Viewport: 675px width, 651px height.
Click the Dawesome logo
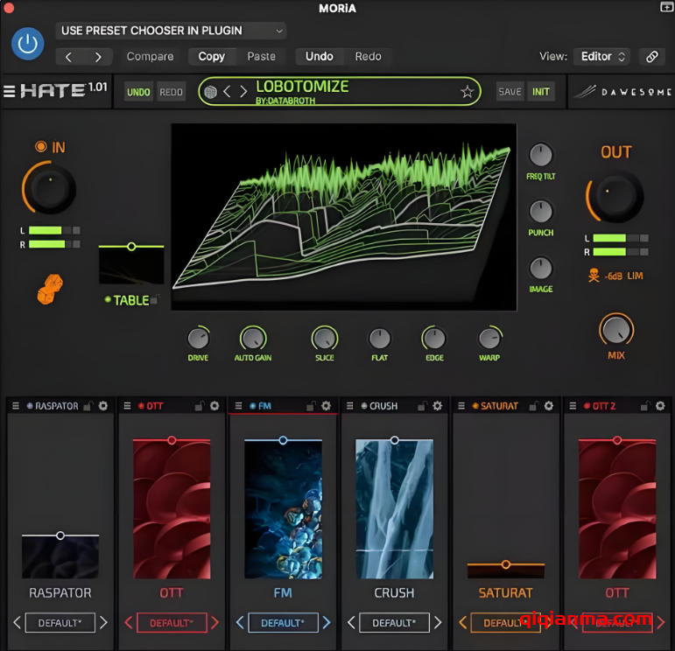(x=622, y=92)
